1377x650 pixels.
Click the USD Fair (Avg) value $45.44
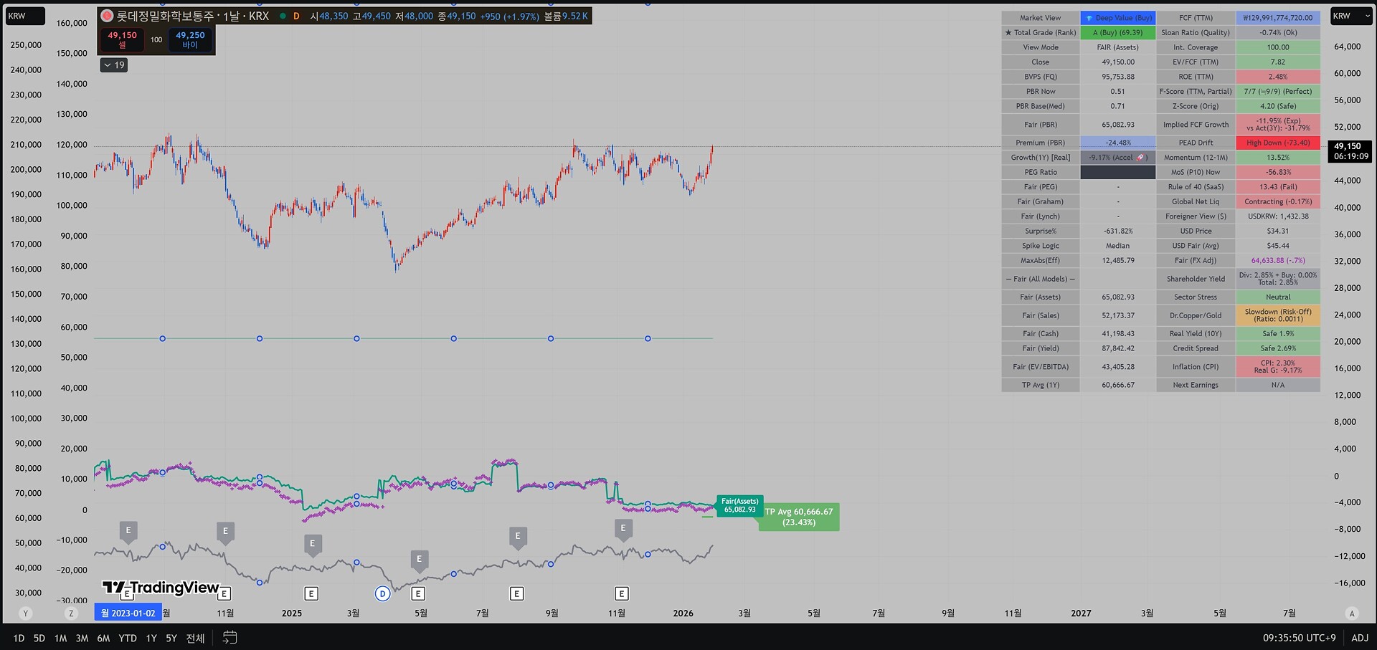[1278, 246]
